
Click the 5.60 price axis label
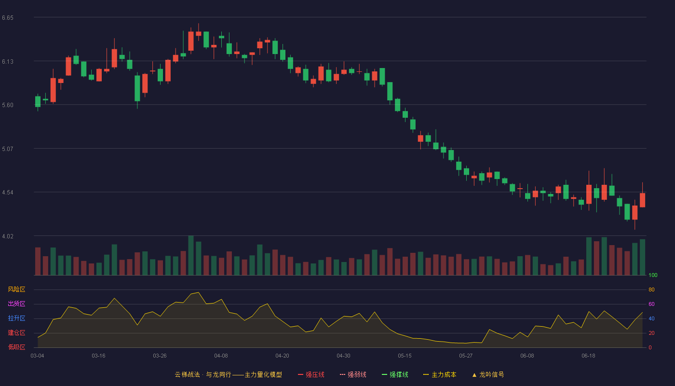[x=8, y=105]
